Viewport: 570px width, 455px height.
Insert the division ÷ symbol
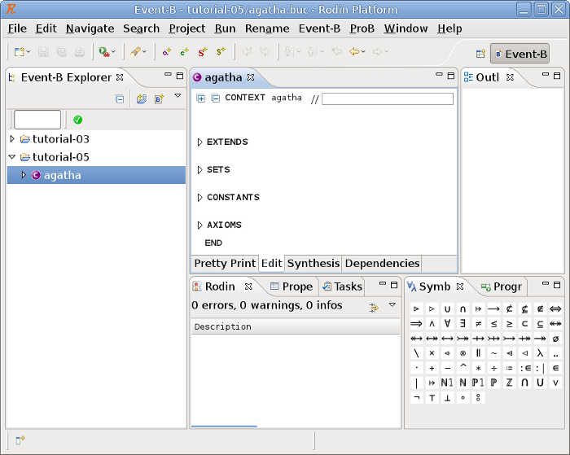coord(493,368)
